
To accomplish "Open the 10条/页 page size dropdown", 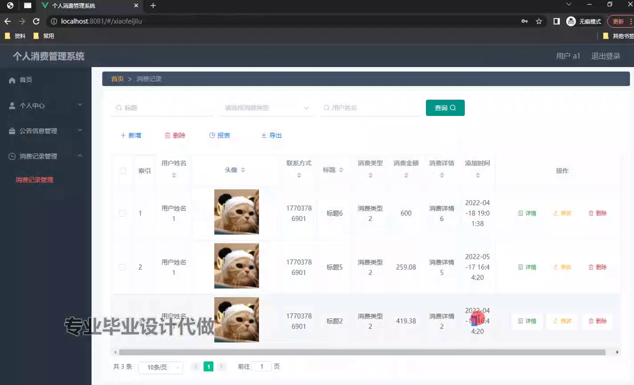I will point(161,368).
